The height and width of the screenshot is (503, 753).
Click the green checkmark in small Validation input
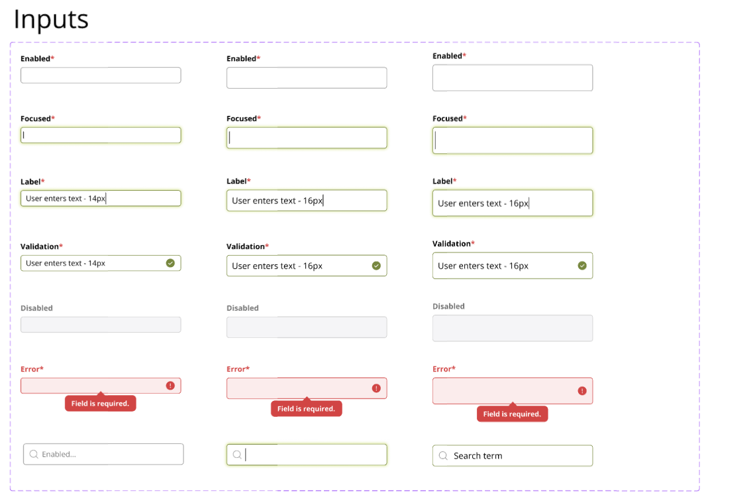(170, 263)
